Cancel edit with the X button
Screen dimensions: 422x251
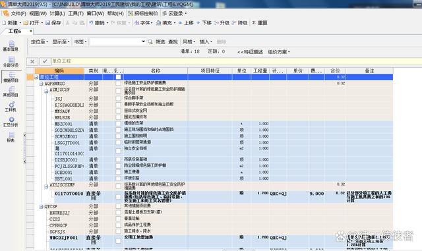(32, 62)
